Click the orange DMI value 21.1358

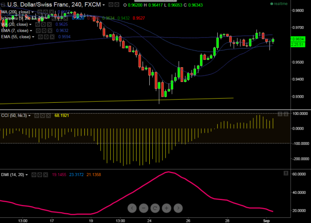[94, 175]
